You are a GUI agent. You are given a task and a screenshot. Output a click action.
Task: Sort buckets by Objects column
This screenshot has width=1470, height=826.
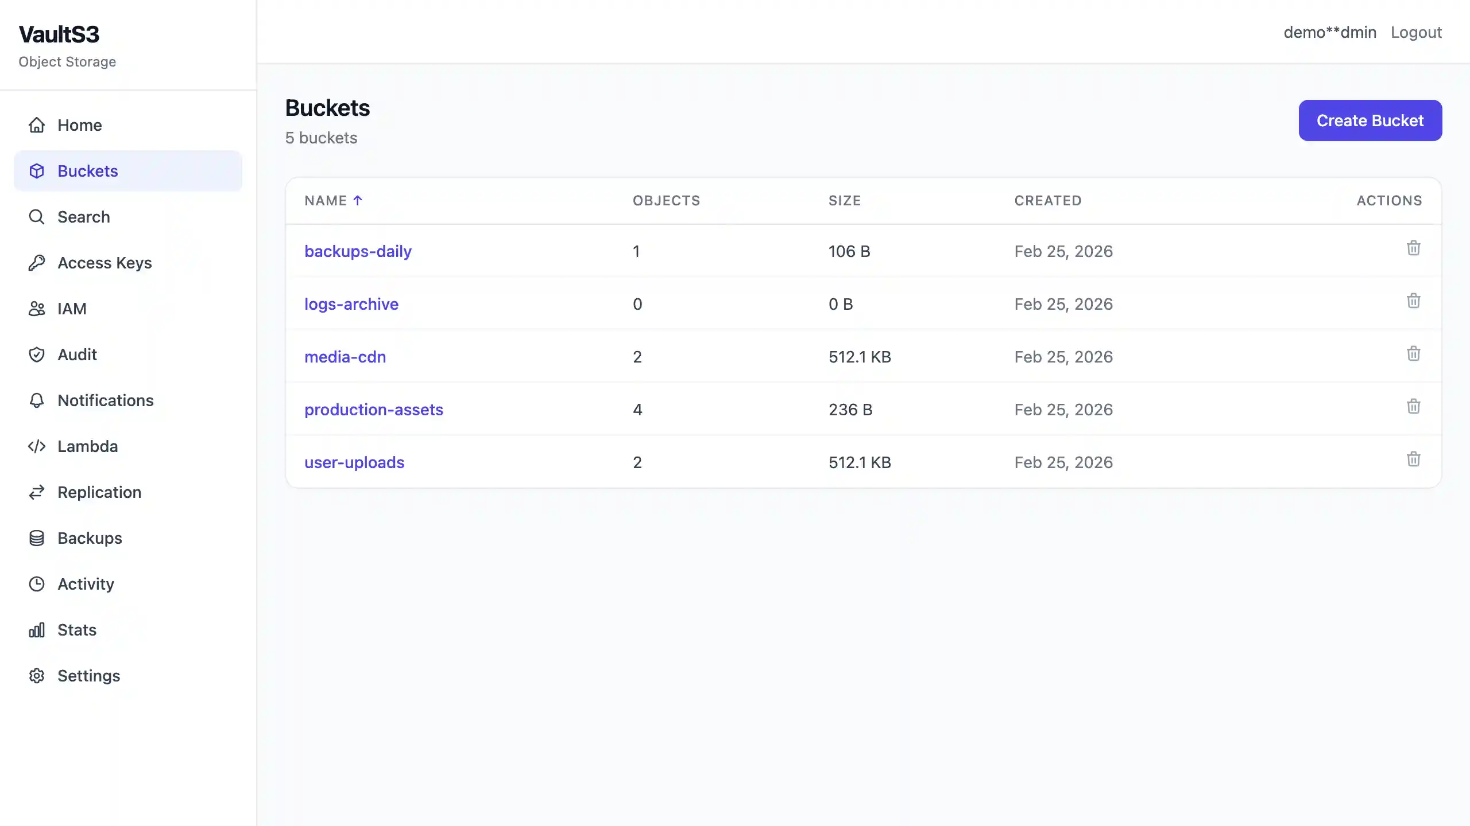click(666, 201)
